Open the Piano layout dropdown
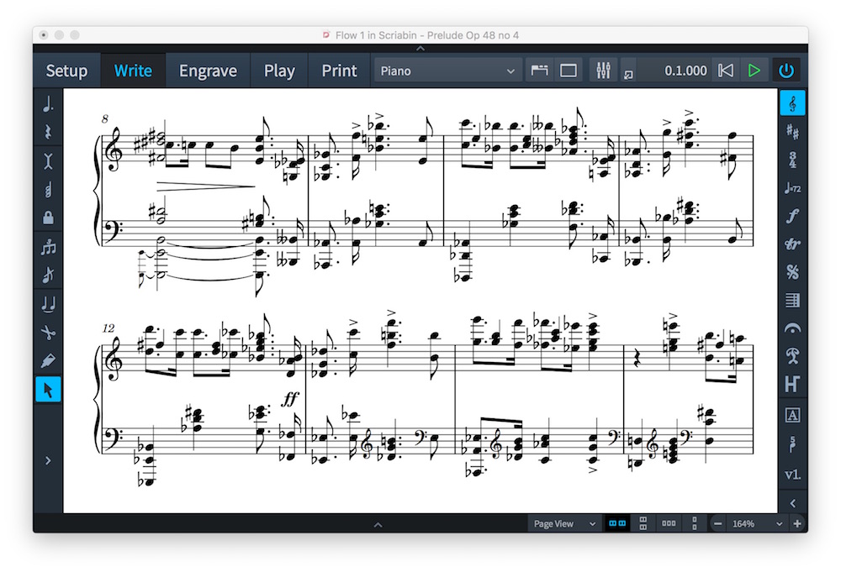This screenshot has width=841, height=572. coord(447,71)
